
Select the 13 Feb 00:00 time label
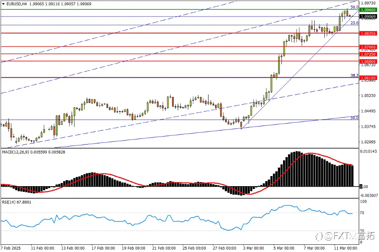[73, 248]
